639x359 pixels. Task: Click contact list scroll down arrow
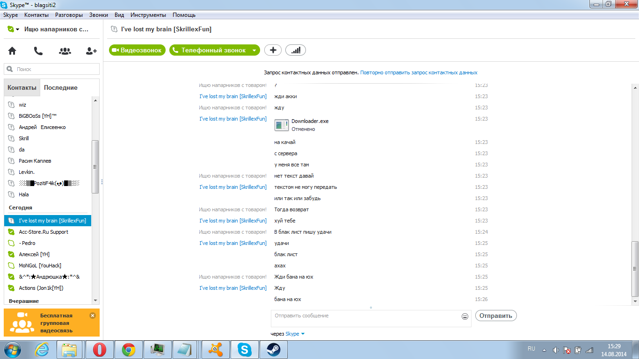point(96,300)
